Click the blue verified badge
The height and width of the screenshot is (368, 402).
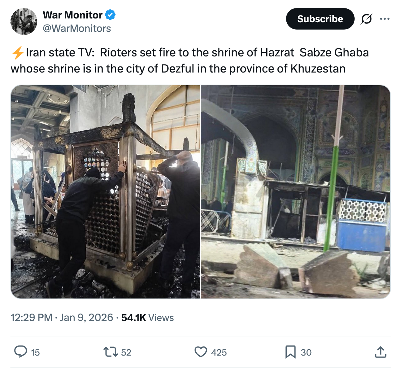[x=110, y=15]
